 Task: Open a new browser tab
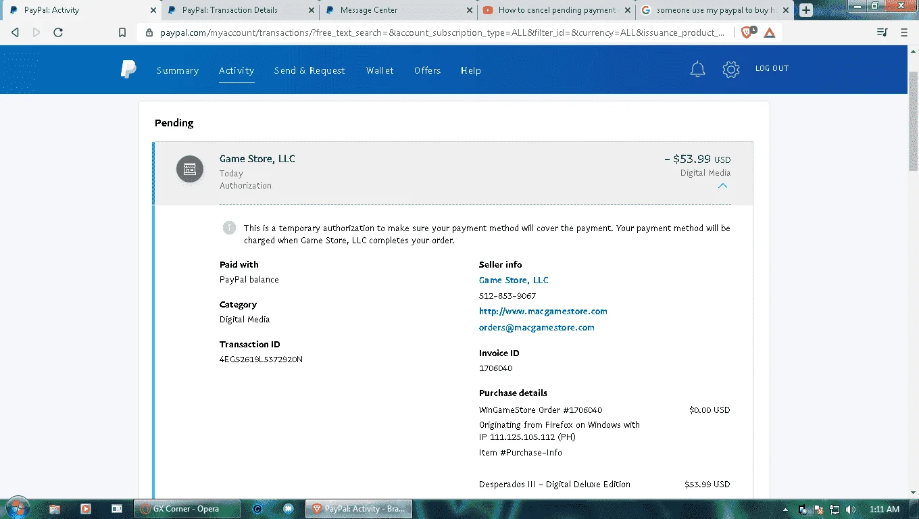coord(805,10)
